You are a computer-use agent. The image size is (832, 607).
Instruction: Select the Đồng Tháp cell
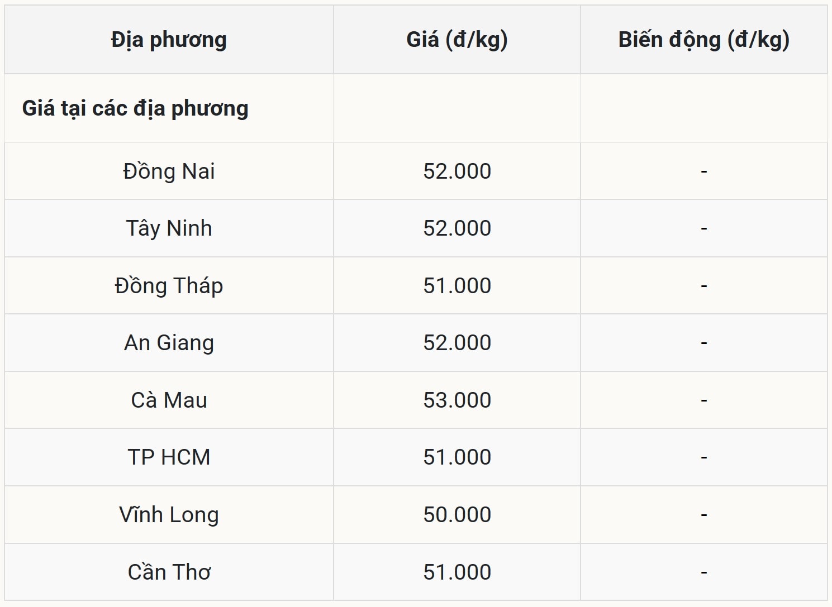[169, 286]
